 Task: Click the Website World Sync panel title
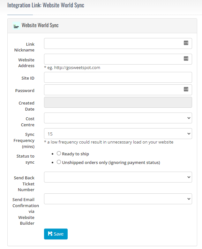click(x=40, y=26)
